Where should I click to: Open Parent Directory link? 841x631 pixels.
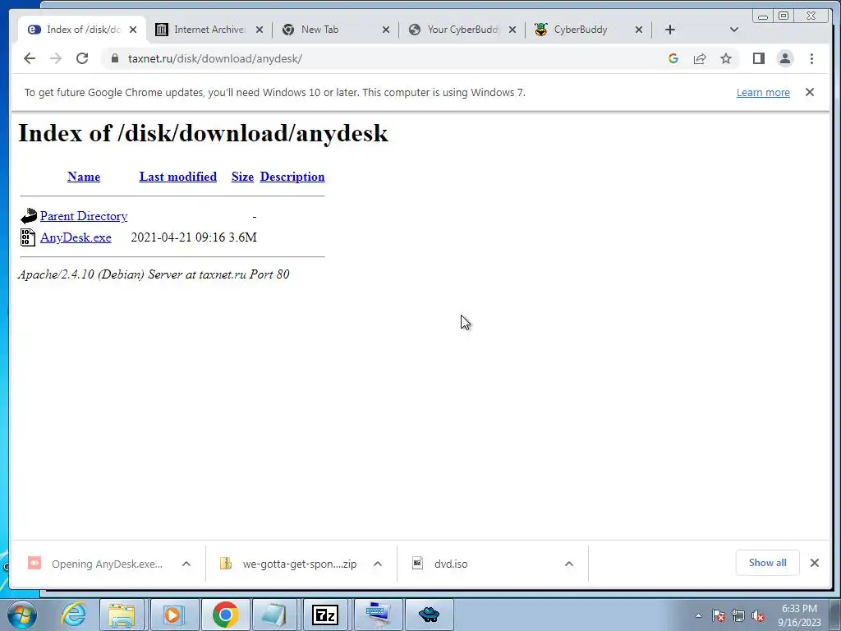[84, 216]
